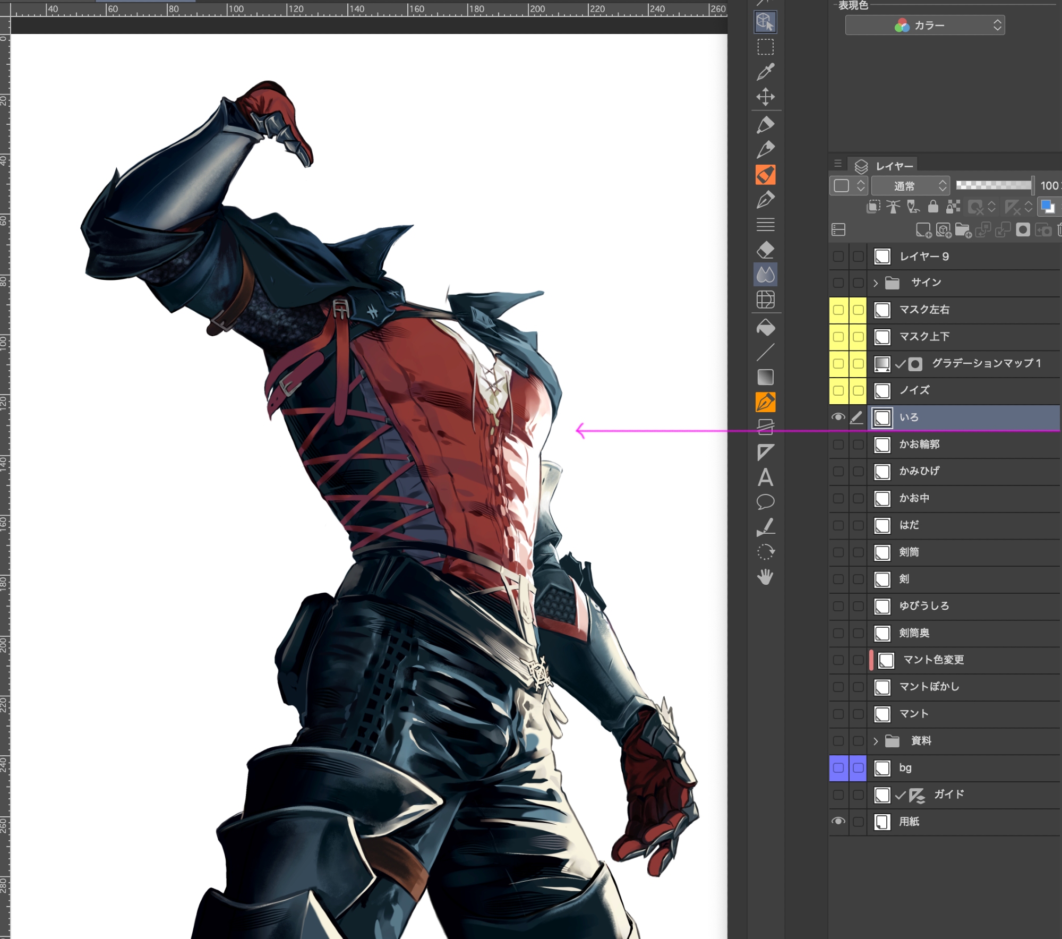This screenshot has height=939, width=1062.
Task: Show the ノイズ layer visibility box
Action: [838, 390]
